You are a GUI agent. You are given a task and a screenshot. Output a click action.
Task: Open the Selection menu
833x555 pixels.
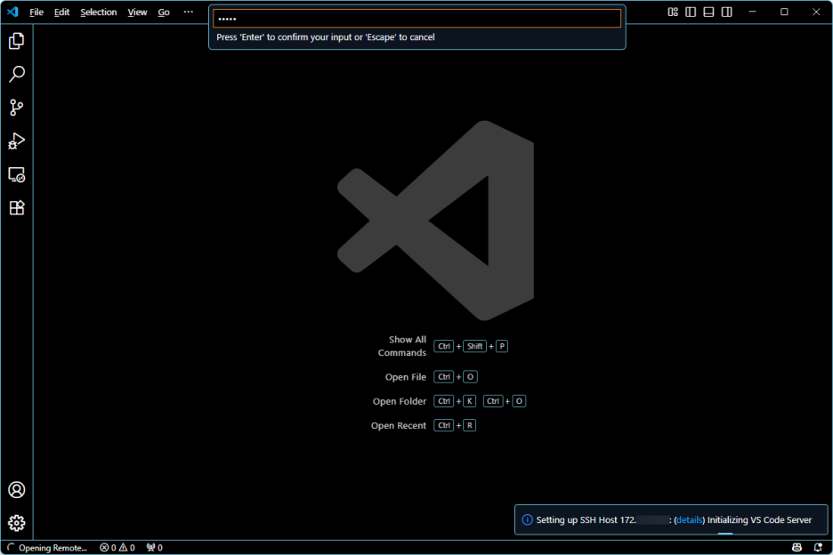coord(98,12)
